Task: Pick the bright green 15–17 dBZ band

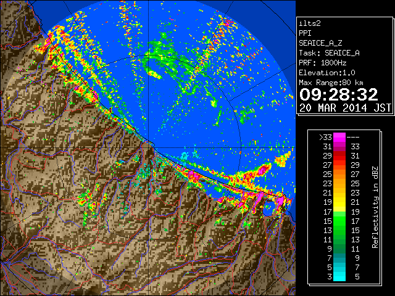Action: click(x=339, y=221)
